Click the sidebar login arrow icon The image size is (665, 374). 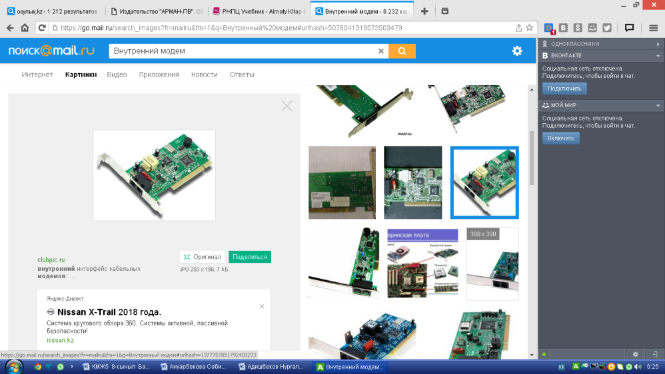[x=655, y=355]
